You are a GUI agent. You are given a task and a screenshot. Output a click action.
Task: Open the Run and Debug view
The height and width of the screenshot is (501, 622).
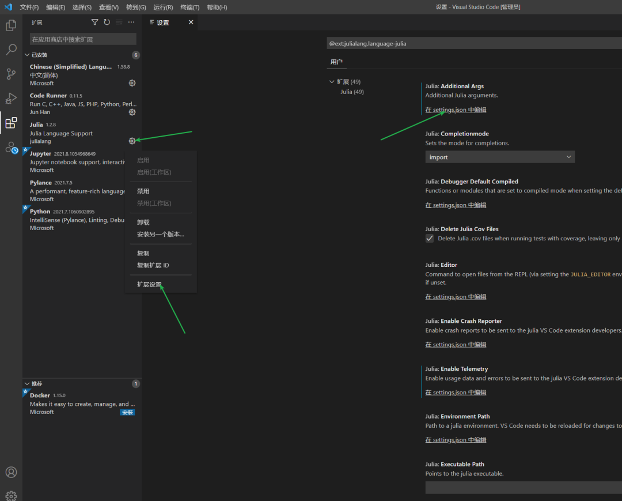click(x=11, y=98)
